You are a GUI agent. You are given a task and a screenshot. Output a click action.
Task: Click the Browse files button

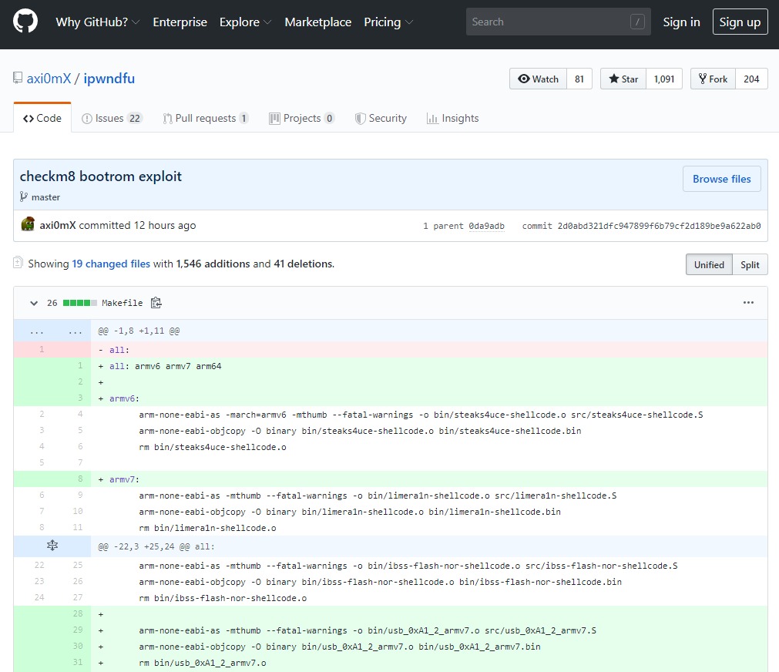[x=721, y=179]
